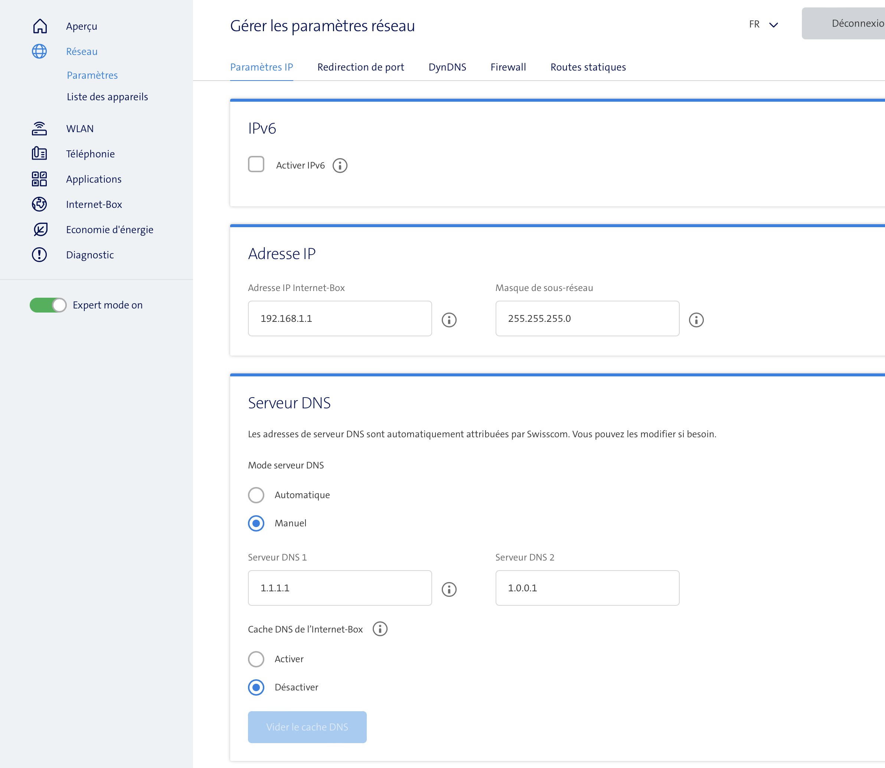Select Automatique DNS server mode
Image resolution: width=885 pixels, height=768 pixels.
pyautogui.click(x=256, y=495)
